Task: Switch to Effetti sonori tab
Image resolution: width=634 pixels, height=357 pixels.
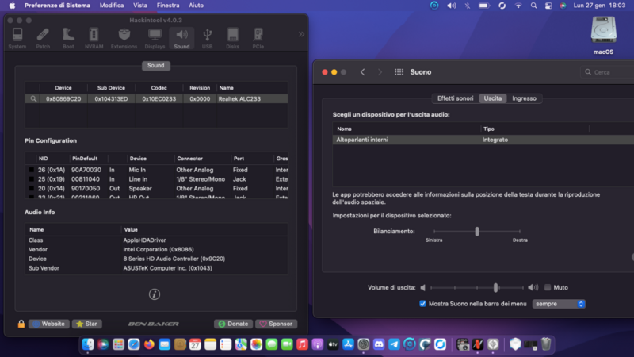Action: (x=455, y=98)
